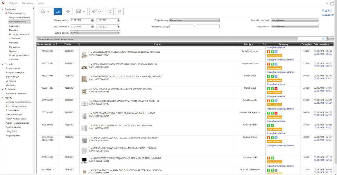The image size is (337, 175).
Task: Click the sidebar collapse arrow
Action: [x=34, y=8]
